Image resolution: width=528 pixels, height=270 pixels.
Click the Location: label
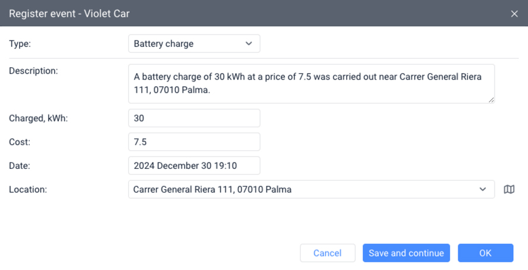pos(28,189)
